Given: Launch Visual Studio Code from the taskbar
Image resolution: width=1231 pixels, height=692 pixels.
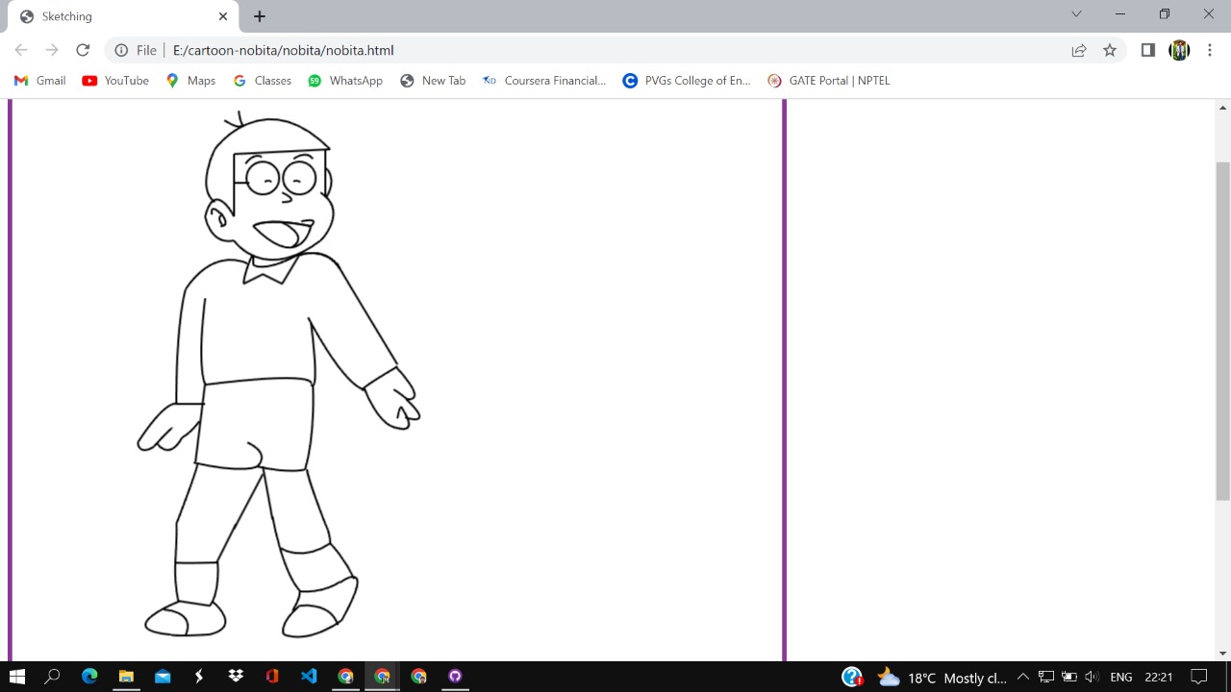Looking at the screenshot, I should click(309, 678).
